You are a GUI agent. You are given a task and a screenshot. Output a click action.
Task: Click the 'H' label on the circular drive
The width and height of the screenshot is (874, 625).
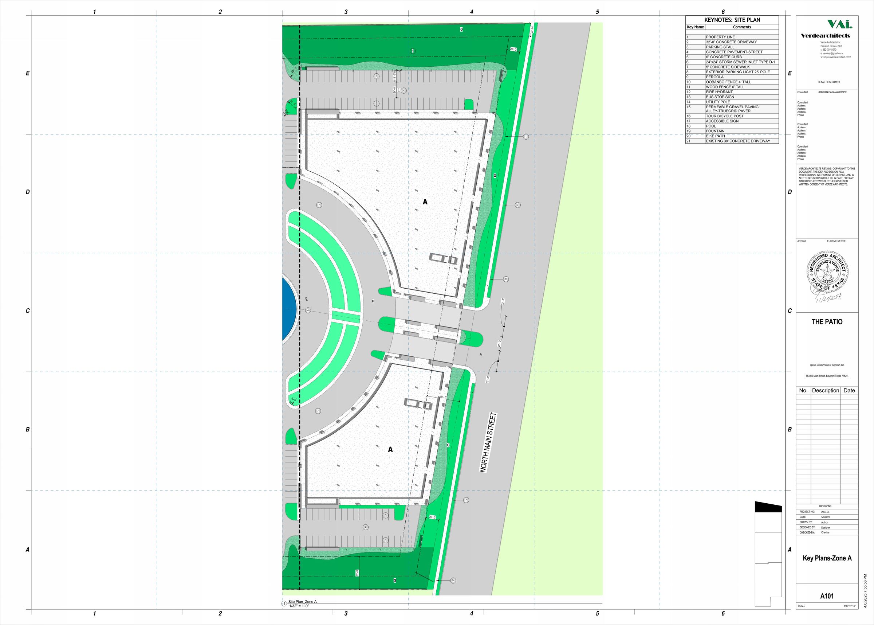[373, 301]
